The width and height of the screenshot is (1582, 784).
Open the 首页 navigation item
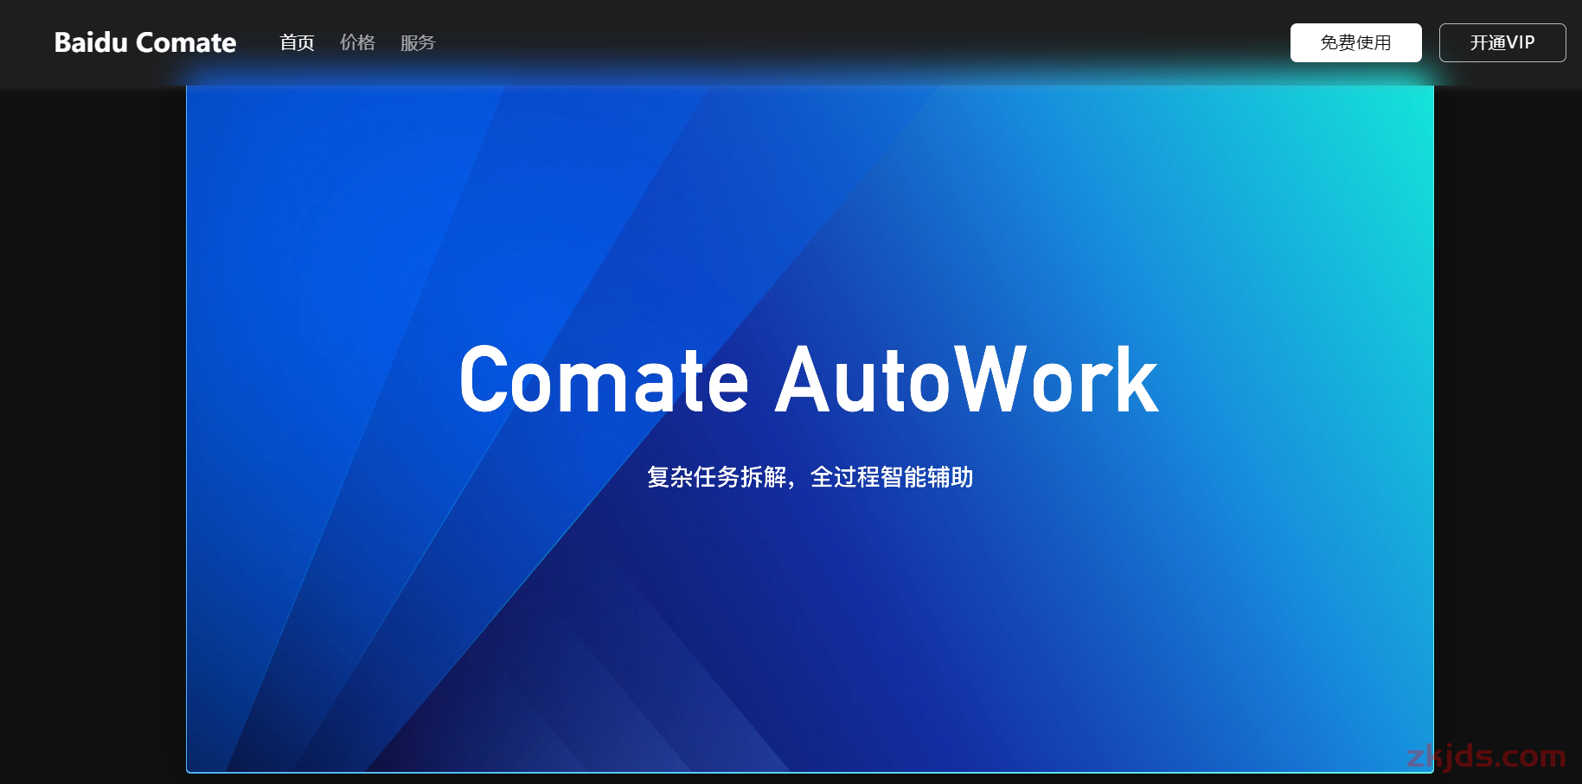[x=297, y=42]
